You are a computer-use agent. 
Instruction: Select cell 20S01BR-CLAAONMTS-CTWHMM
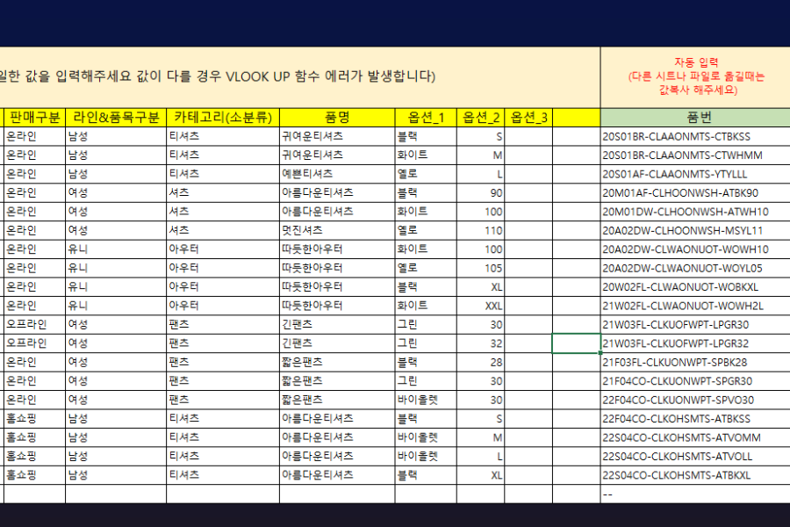point(696,155)
